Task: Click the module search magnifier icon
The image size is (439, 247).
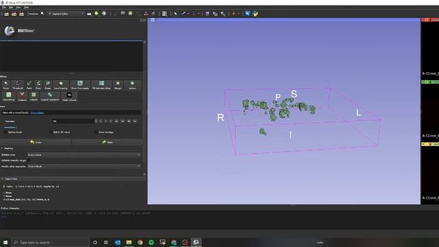Action: [43, 14]
